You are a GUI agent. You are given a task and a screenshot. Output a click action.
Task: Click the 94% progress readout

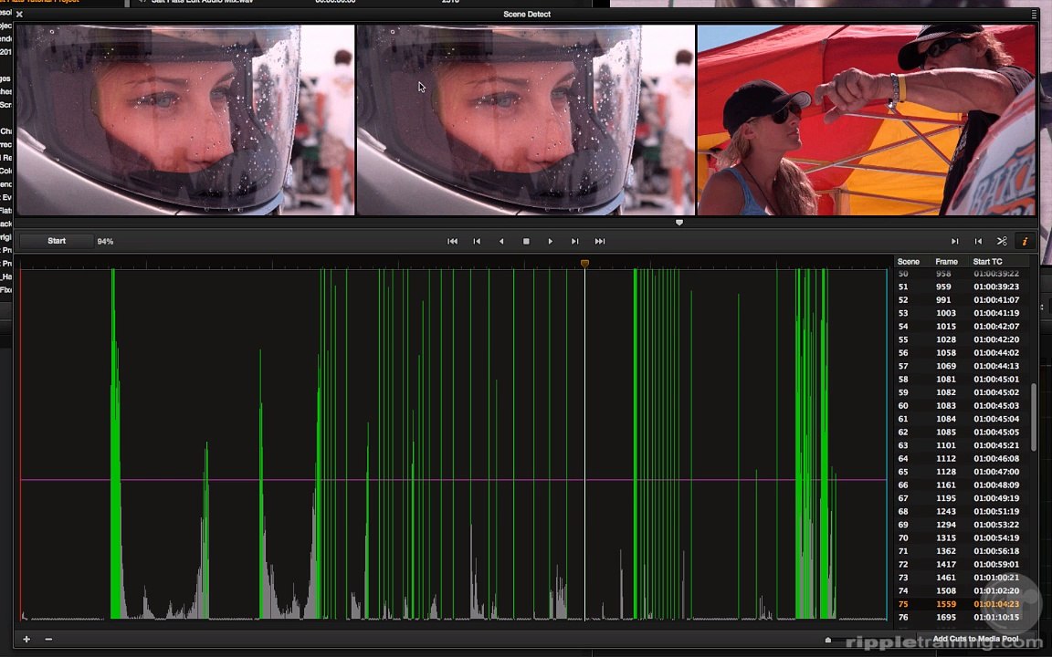105,241
